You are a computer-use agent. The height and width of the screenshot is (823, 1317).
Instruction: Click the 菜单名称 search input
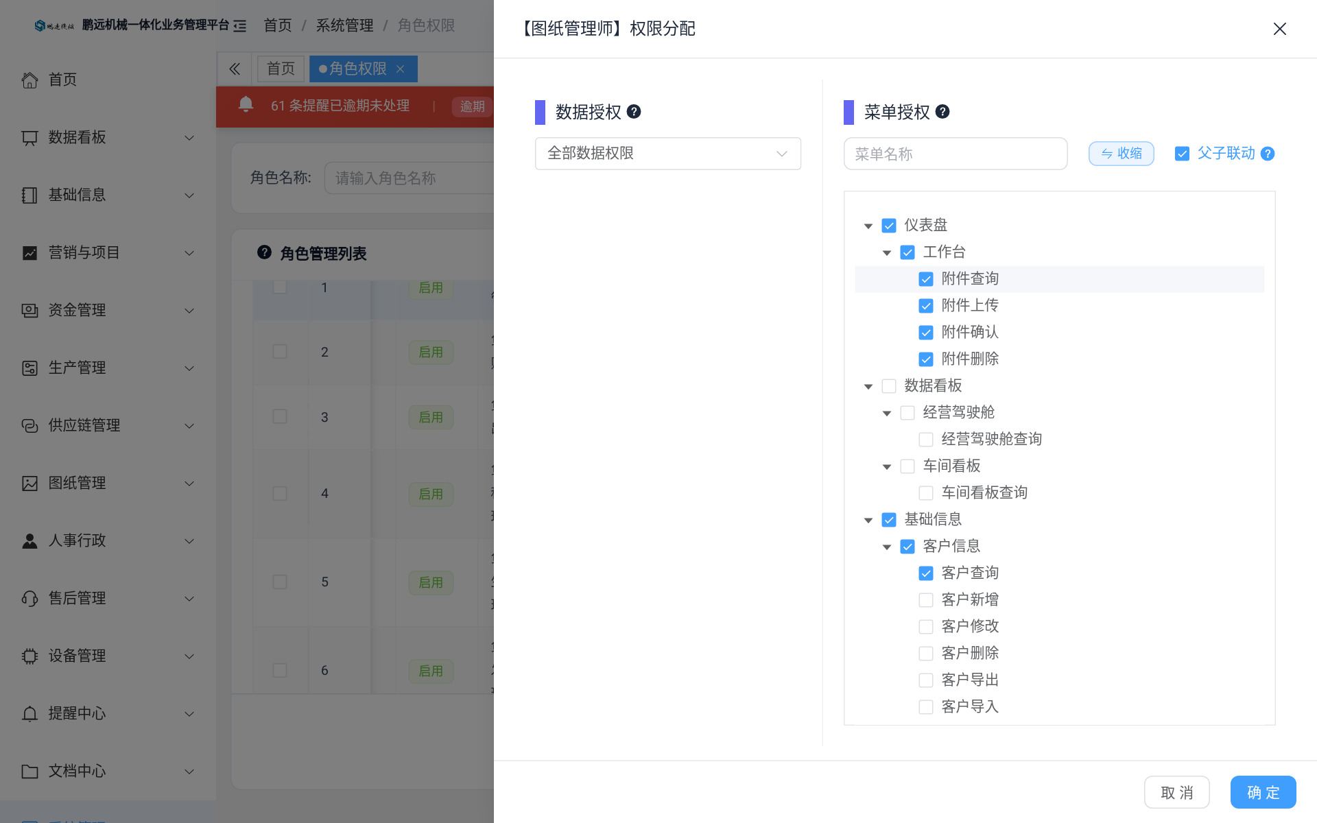956,154
